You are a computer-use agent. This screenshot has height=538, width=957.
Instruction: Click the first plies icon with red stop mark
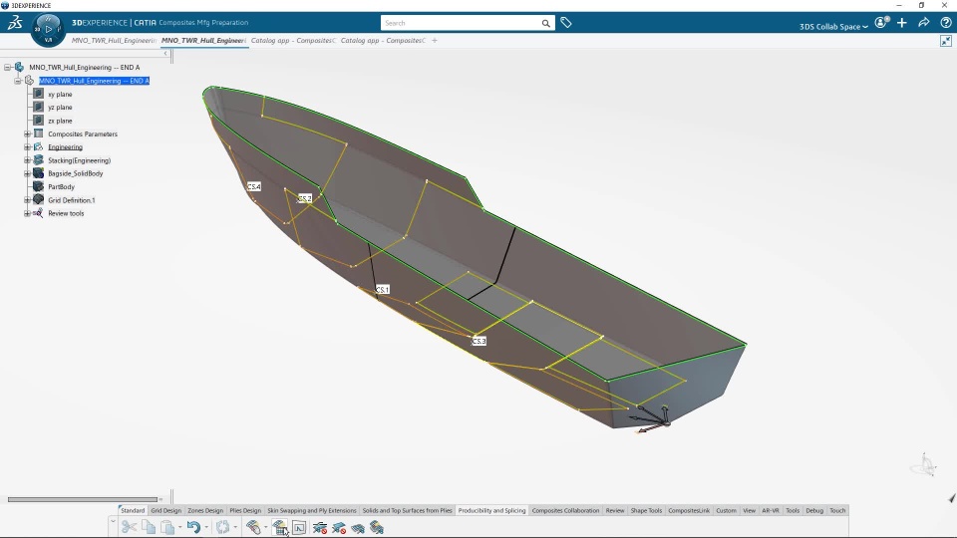coord(320,528)
